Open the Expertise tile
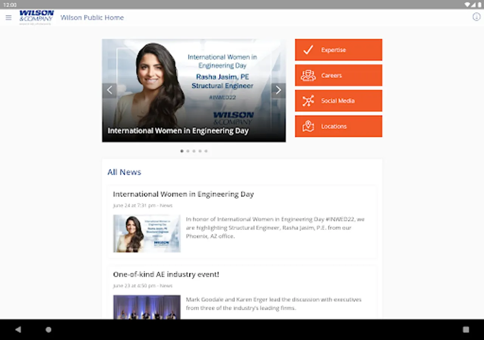The image size is (484, 340). click(338, 50)
